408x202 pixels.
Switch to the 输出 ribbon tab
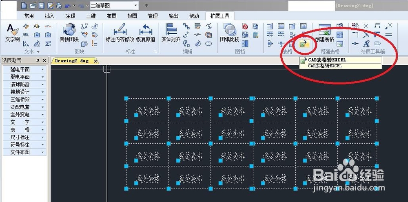pos(173,16)
